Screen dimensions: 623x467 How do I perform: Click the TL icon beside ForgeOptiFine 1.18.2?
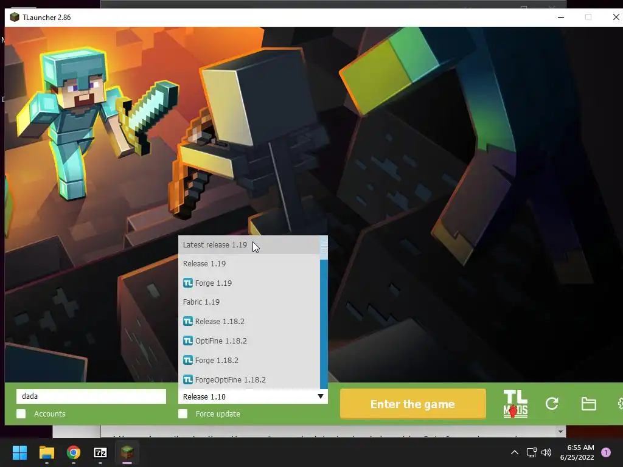click(188, 379)
